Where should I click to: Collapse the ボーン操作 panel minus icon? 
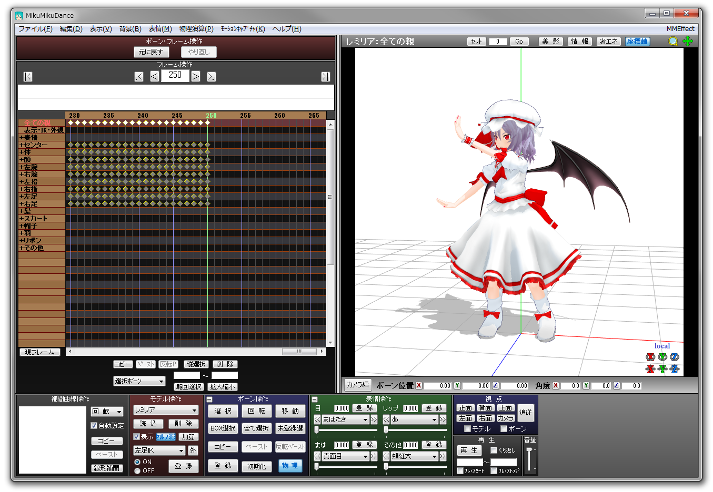(209, 399)
